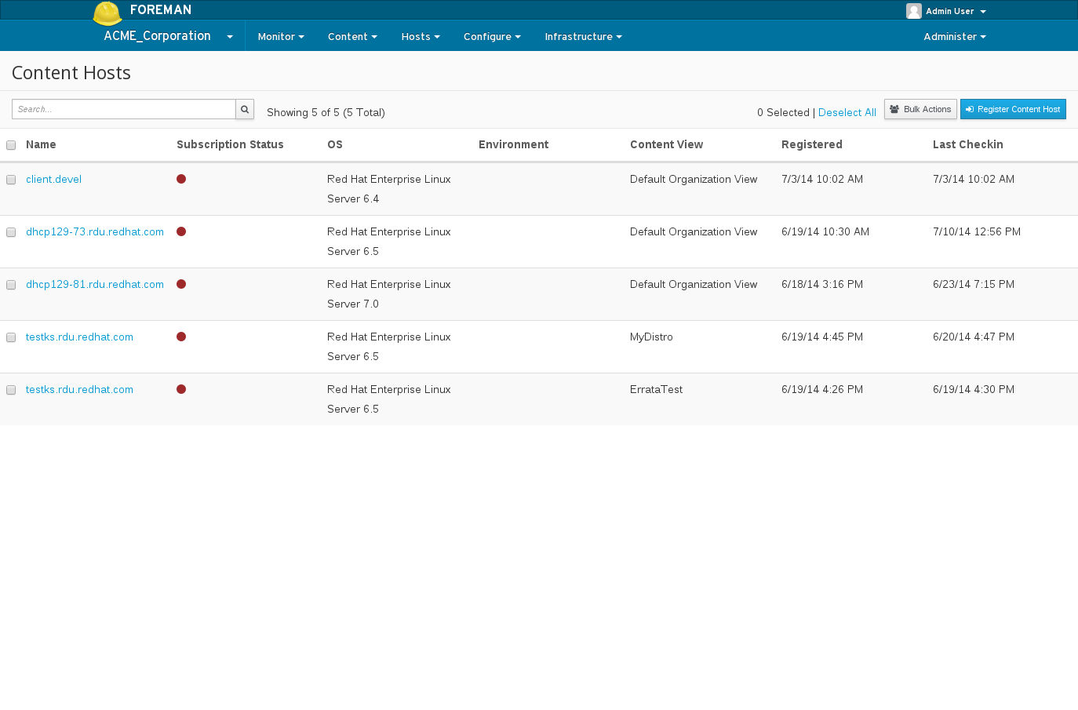Click red status dot in ErrataTest row
This screenshot has height=710, width=1078.
click(181, 389)
